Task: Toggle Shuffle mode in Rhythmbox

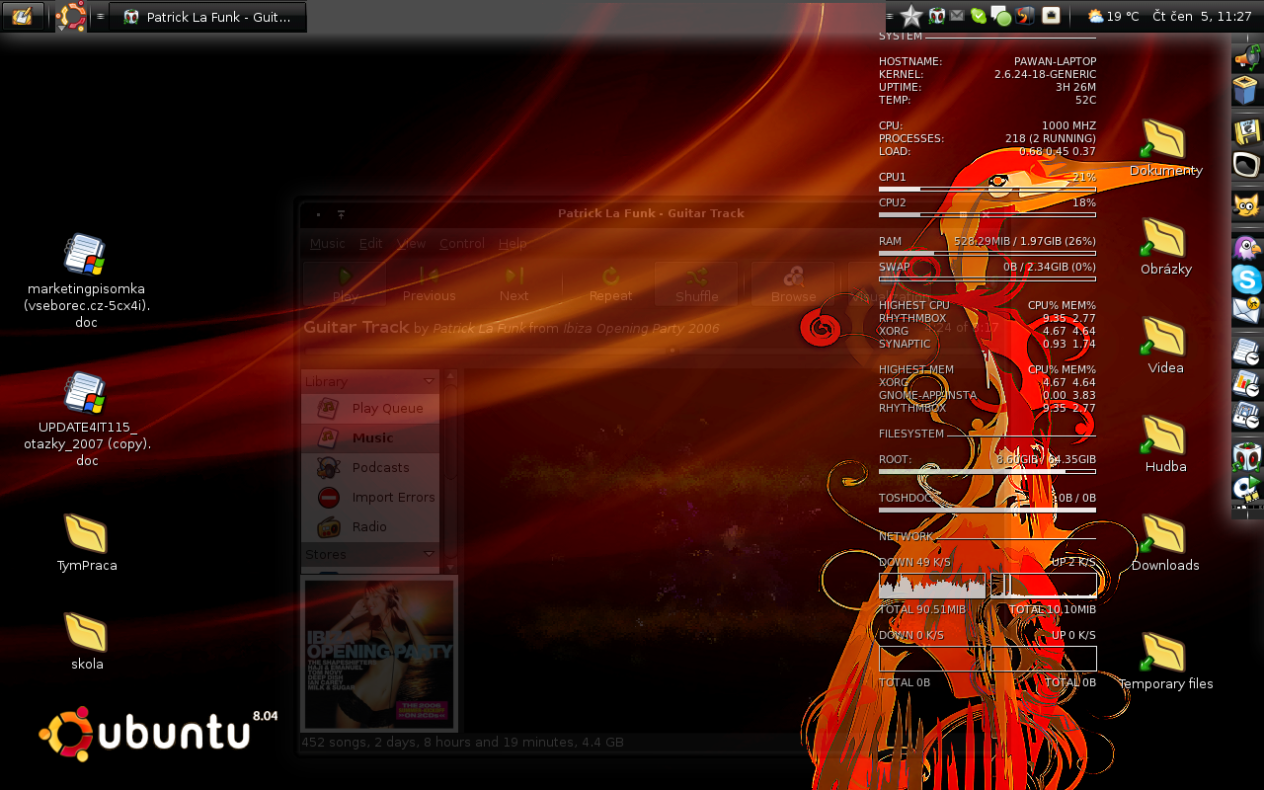Action: (x=697, y=284)
